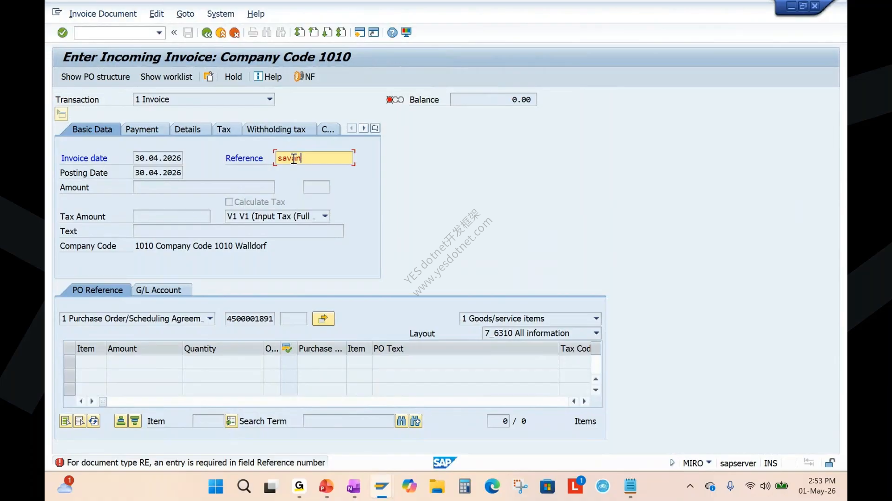Viewport: 892px width, 501px height.
Task: Expand the status bar arrow left of MIRO
Action: pos(672,462)
